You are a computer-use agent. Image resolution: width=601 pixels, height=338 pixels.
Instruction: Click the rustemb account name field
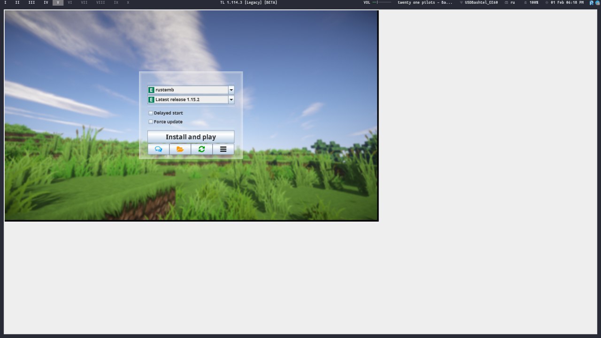188,90
